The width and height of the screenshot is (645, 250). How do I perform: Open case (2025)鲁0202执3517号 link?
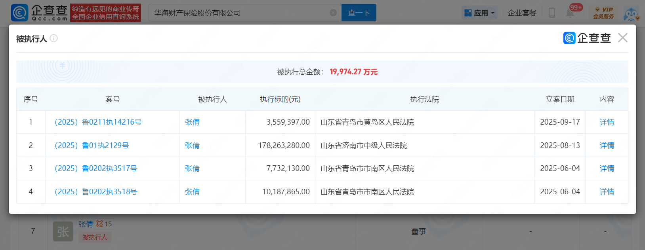tap(96, 169)
